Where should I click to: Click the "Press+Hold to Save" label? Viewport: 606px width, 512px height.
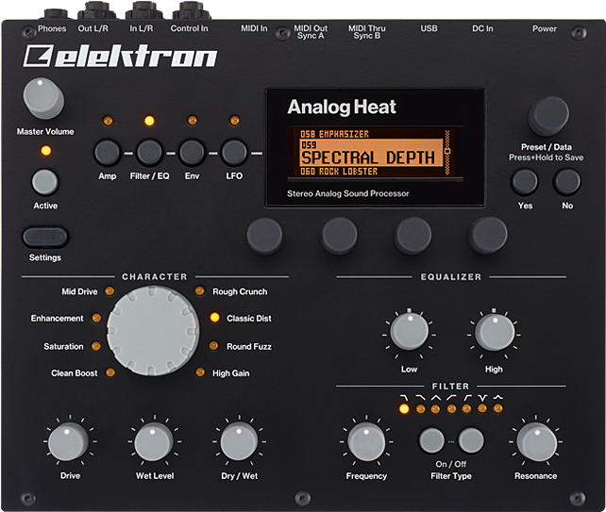point(547,157)
